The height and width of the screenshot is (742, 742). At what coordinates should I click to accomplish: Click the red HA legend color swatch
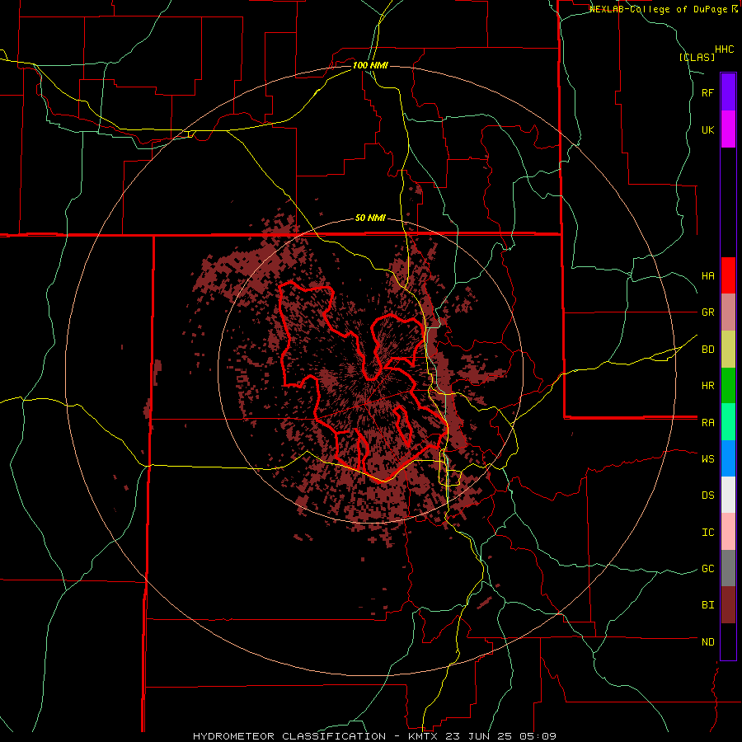coord(728,275)
